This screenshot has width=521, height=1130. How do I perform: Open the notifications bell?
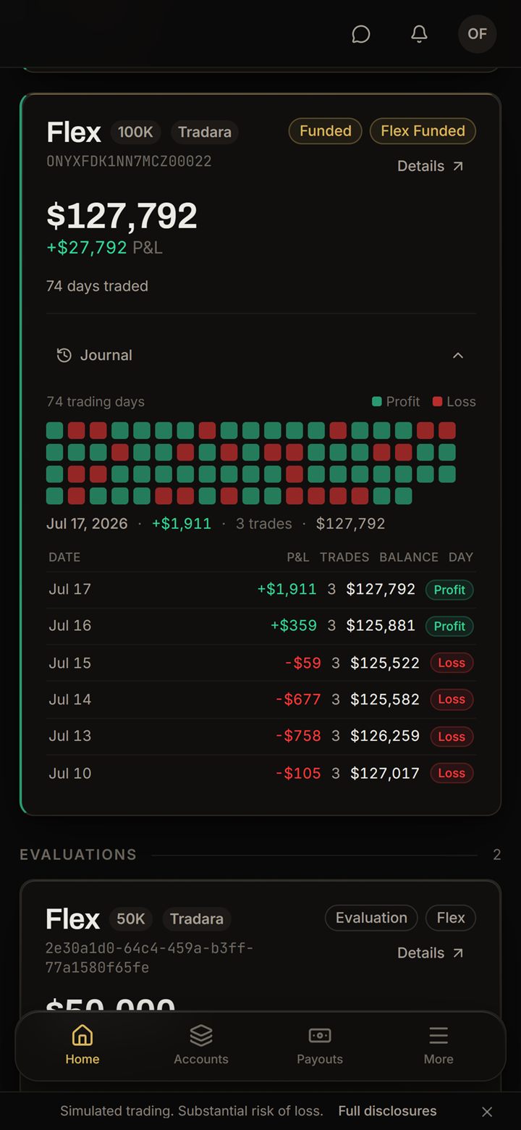pos(419,34)
